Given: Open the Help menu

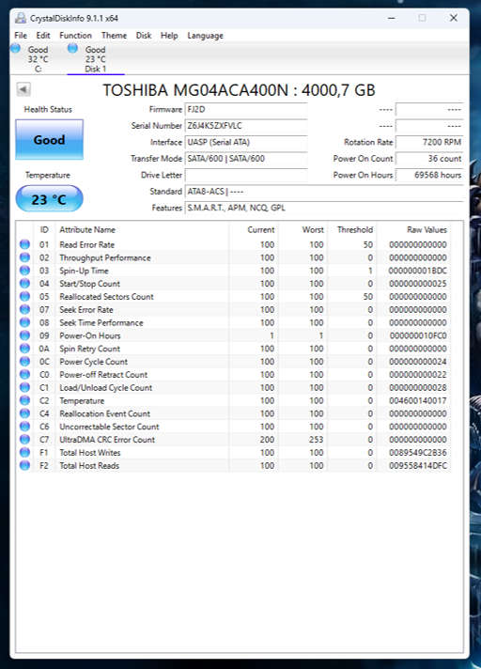Looking at the screenshot, I should 169,36.
